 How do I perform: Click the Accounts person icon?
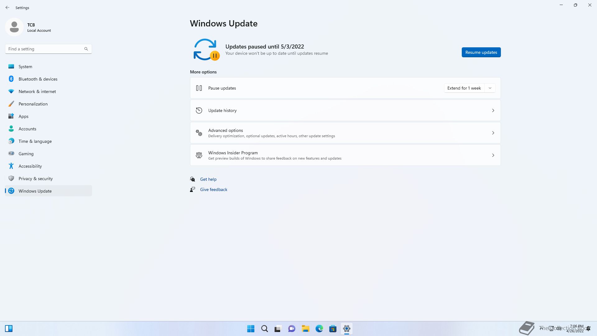pyautogui.click(x=11, y=129)
